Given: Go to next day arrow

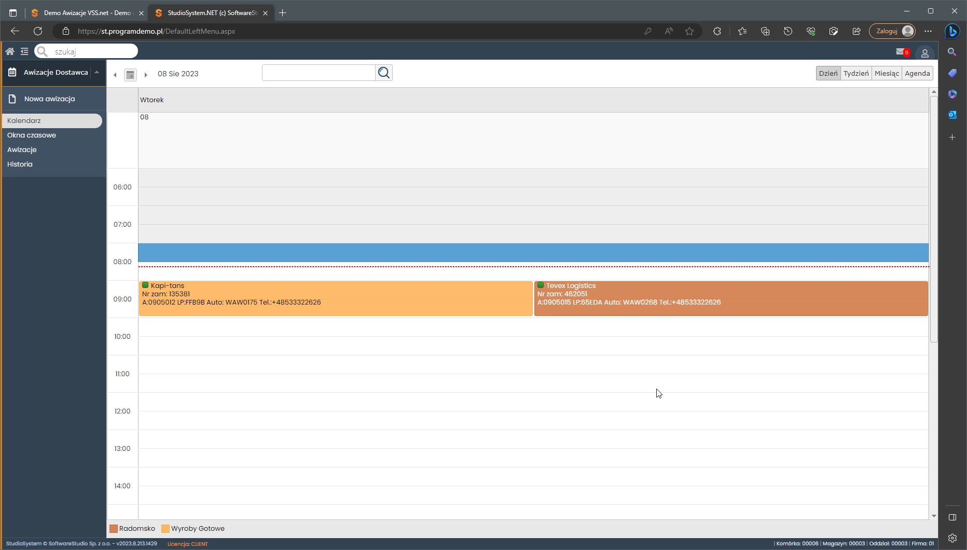Looking at the screenshot, I should pos(146,75).
